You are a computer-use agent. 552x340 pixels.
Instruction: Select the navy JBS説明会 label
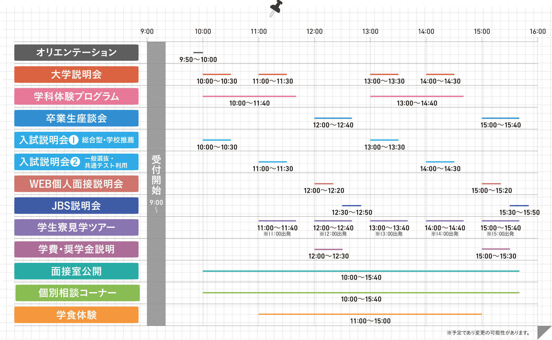click(76, 206)
